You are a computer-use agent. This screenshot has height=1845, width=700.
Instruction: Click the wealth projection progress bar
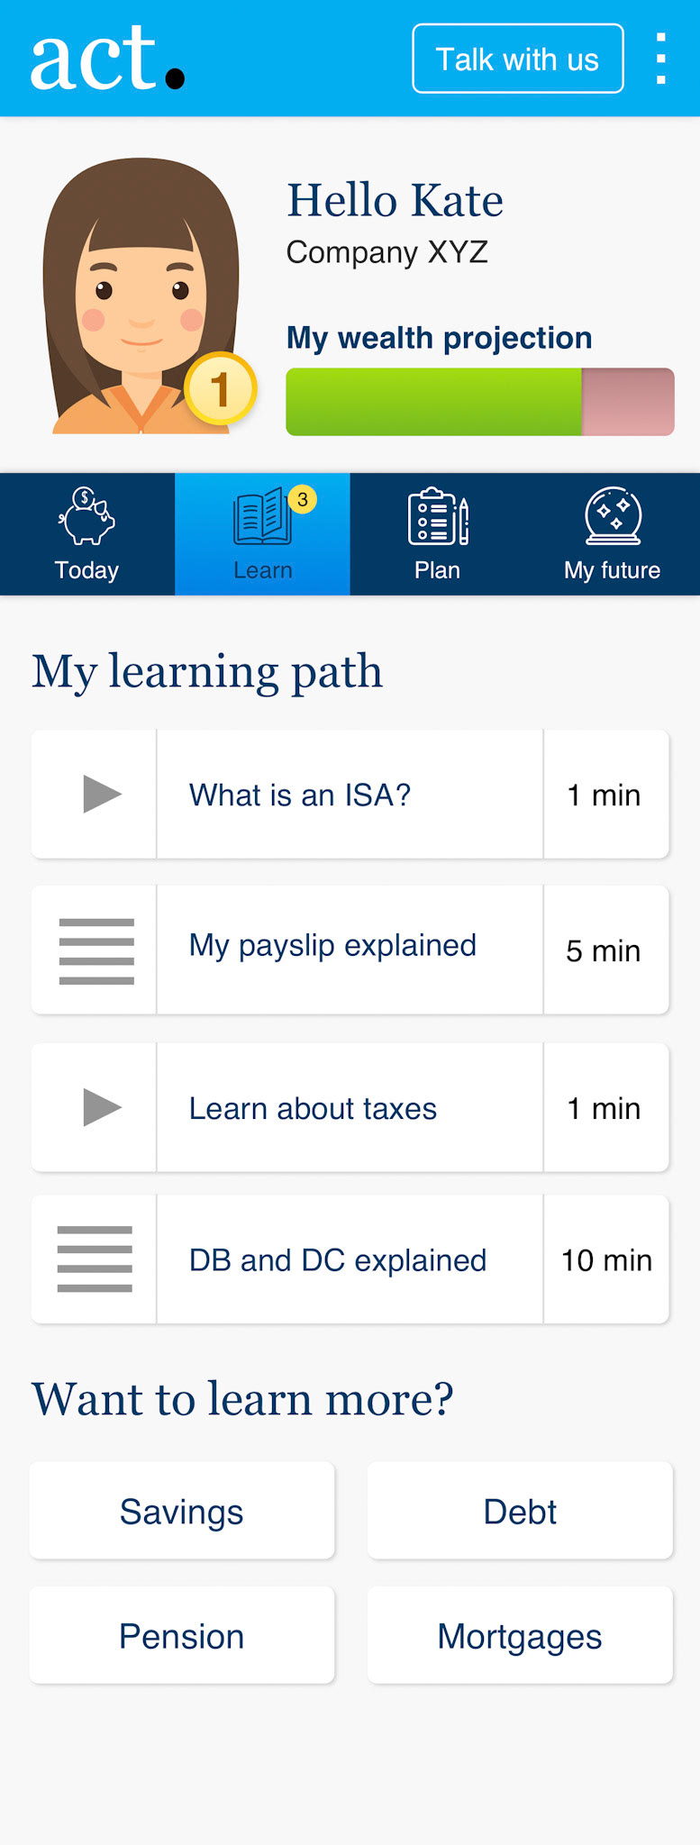pos(479,402)
